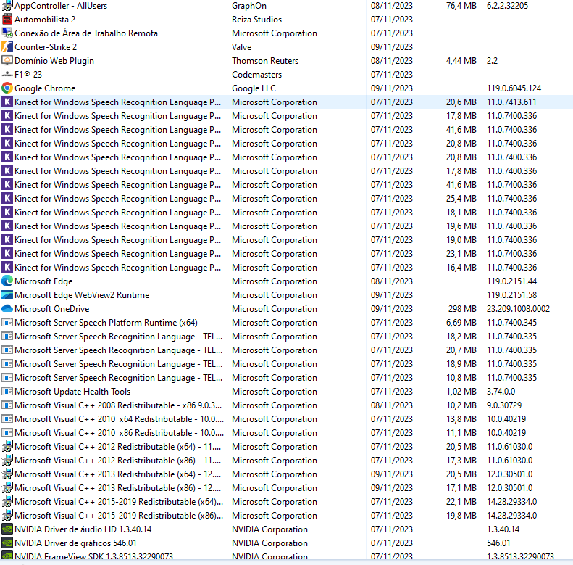Viewport: 573px width, 565px height.
Task: Click the '4,44 MB' size cell
Action: [461, 60]
